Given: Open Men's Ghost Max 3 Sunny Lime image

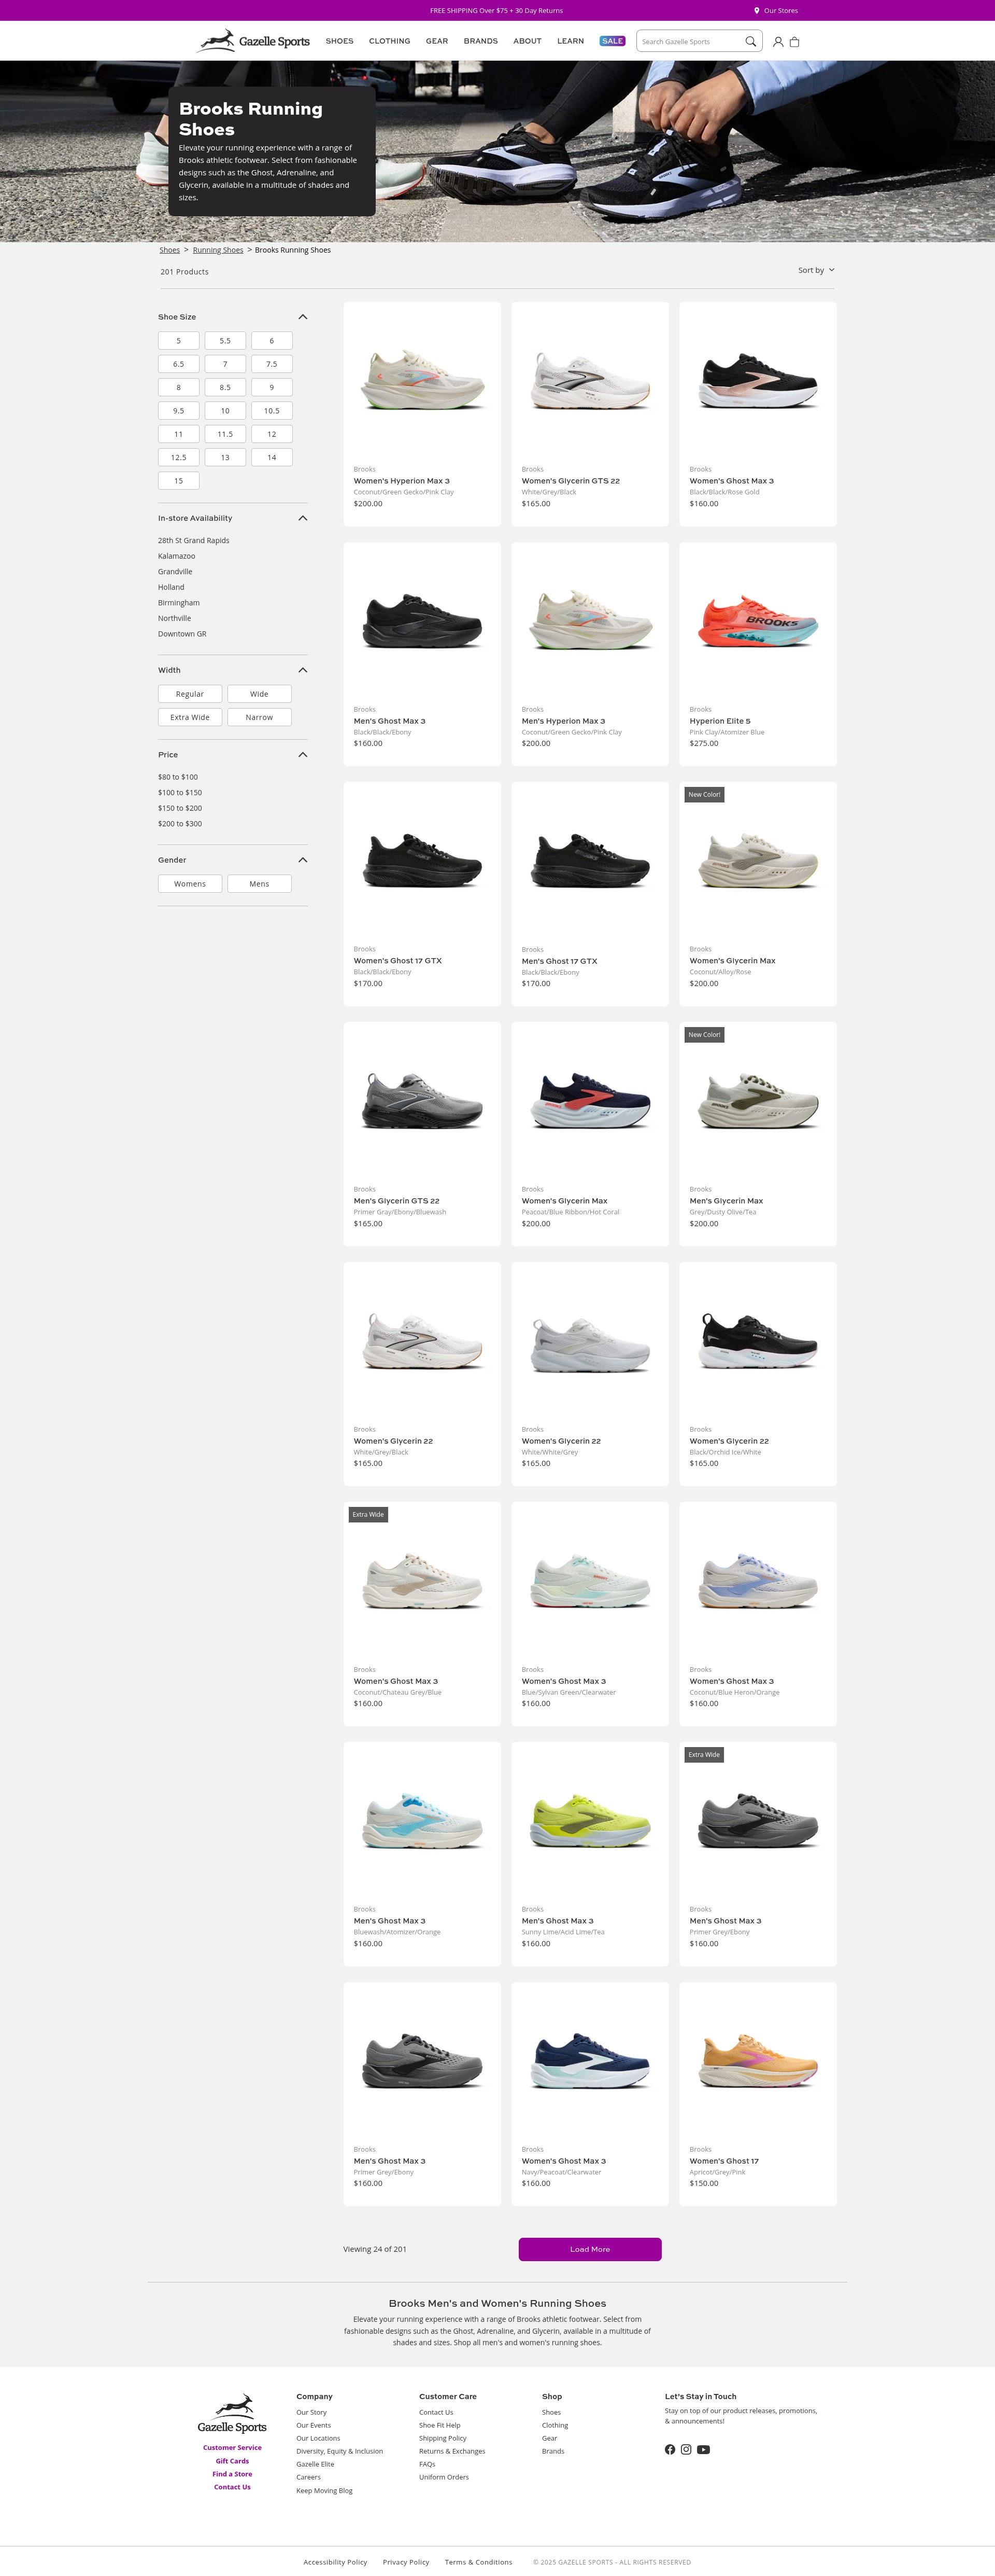Looking at the screenshot, I should point(590,1820).
